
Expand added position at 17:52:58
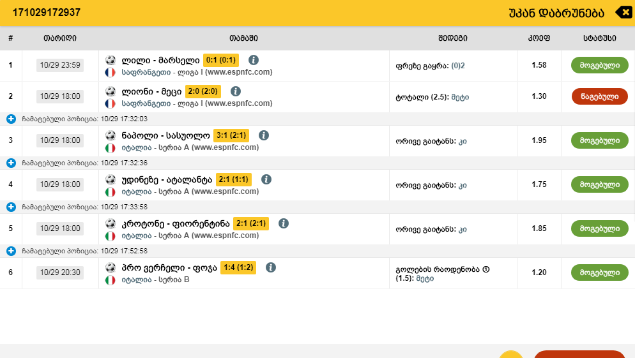(11, 251)
